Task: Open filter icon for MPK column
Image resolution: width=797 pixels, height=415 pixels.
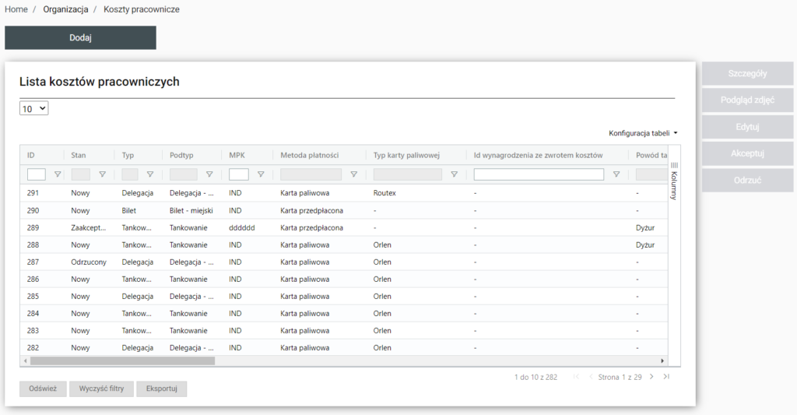Action: [x=261, y=174]
